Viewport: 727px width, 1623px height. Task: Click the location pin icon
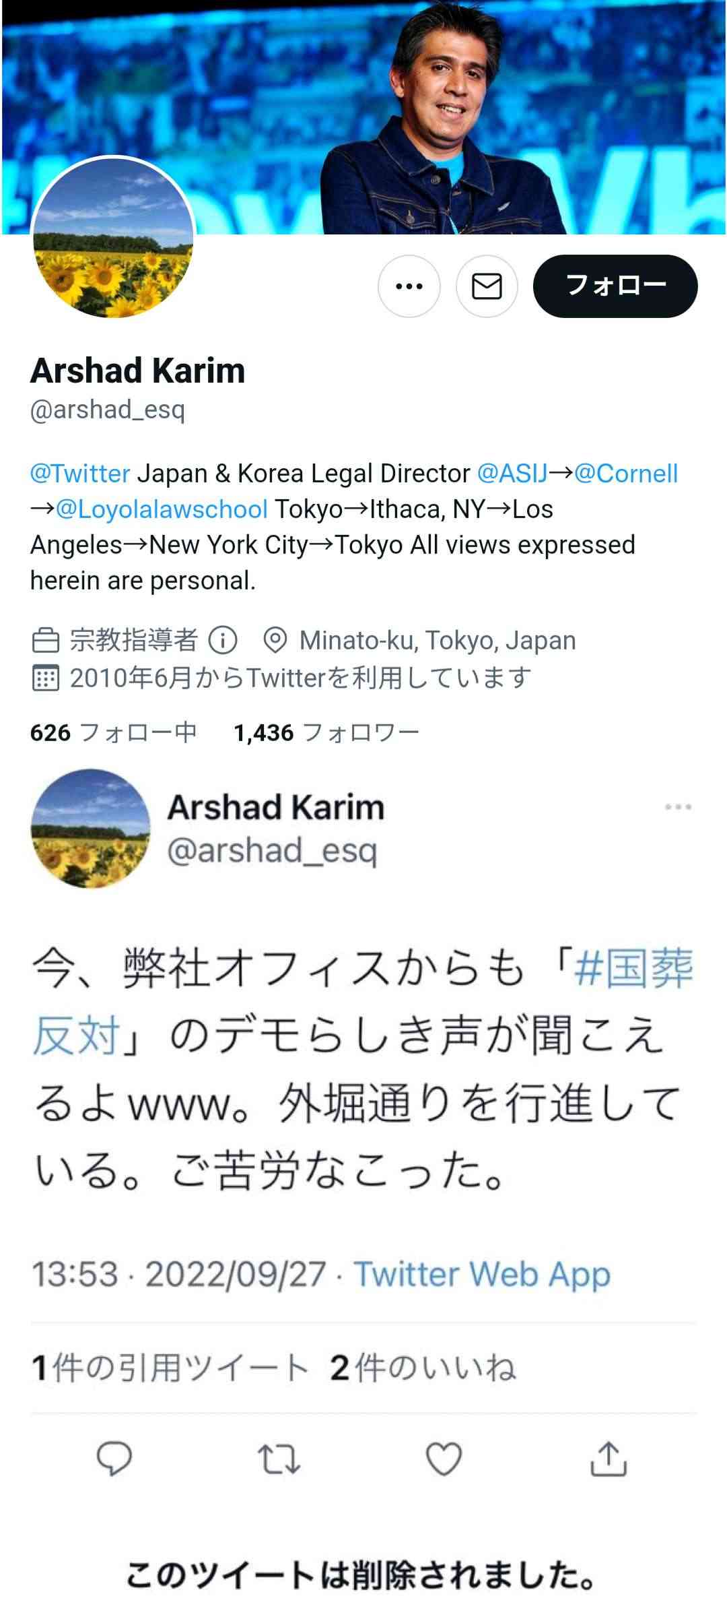[x=275, y=640]
